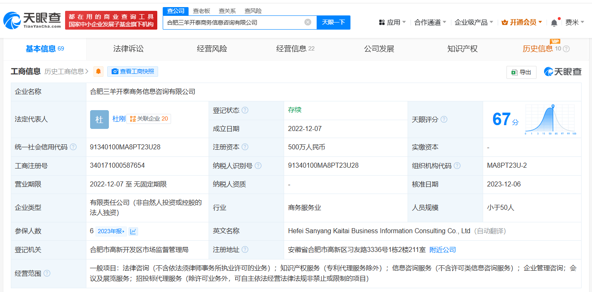Open the 费米 user account menu
592x292 pixels.
(574, 22)
